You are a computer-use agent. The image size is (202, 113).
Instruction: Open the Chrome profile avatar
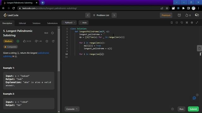coord(193,8)
